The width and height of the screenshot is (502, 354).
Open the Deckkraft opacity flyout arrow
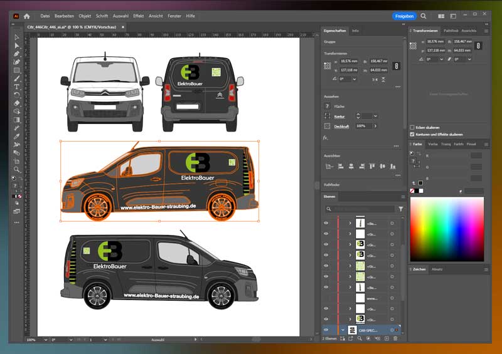pyautogui.click(x=376, y=126)
